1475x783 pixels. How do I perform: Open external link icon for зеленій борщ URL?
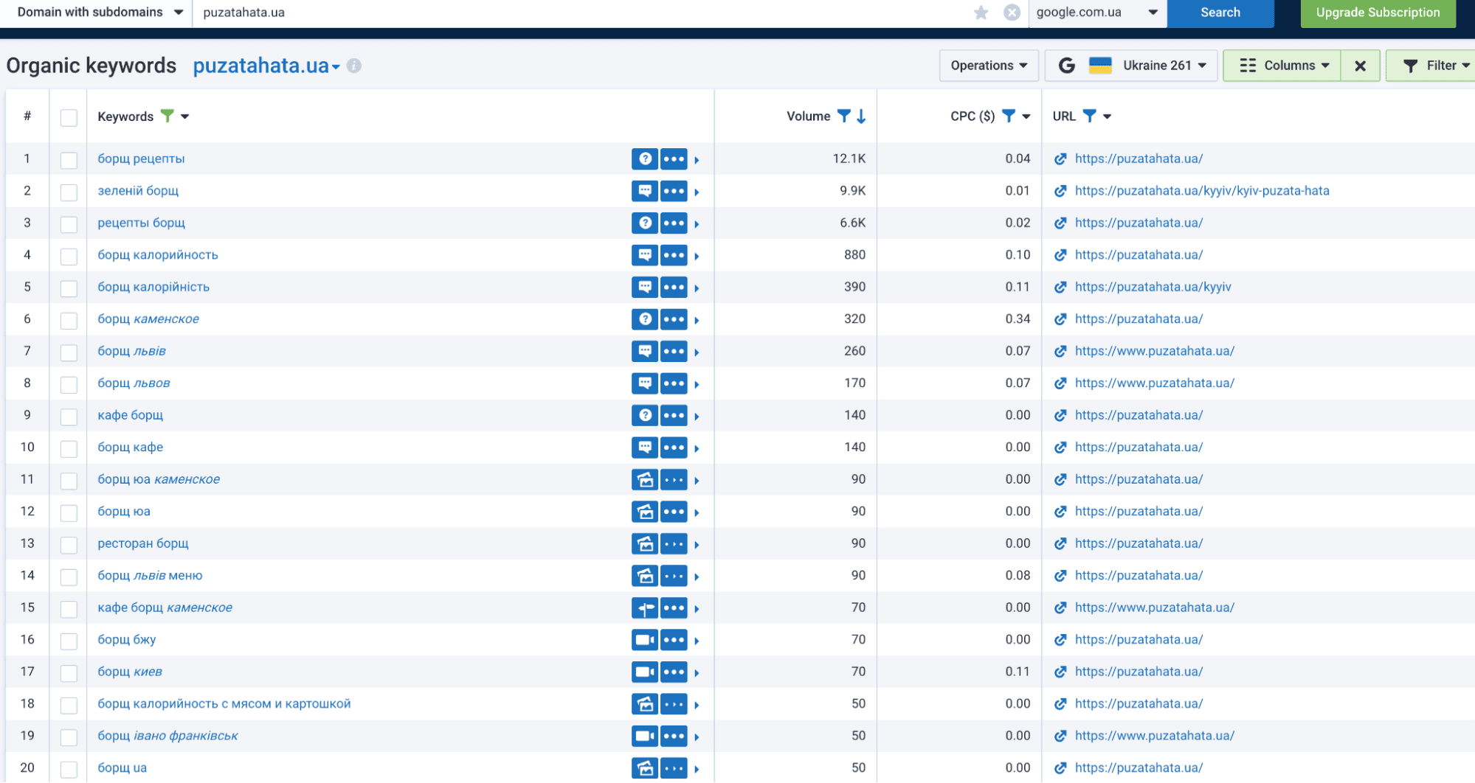pos(1060,191)
